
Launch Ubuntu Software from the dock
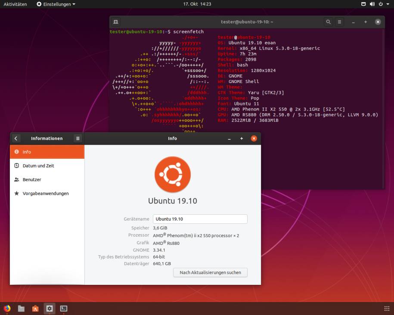pyautogui.click(x=35, y=308)
